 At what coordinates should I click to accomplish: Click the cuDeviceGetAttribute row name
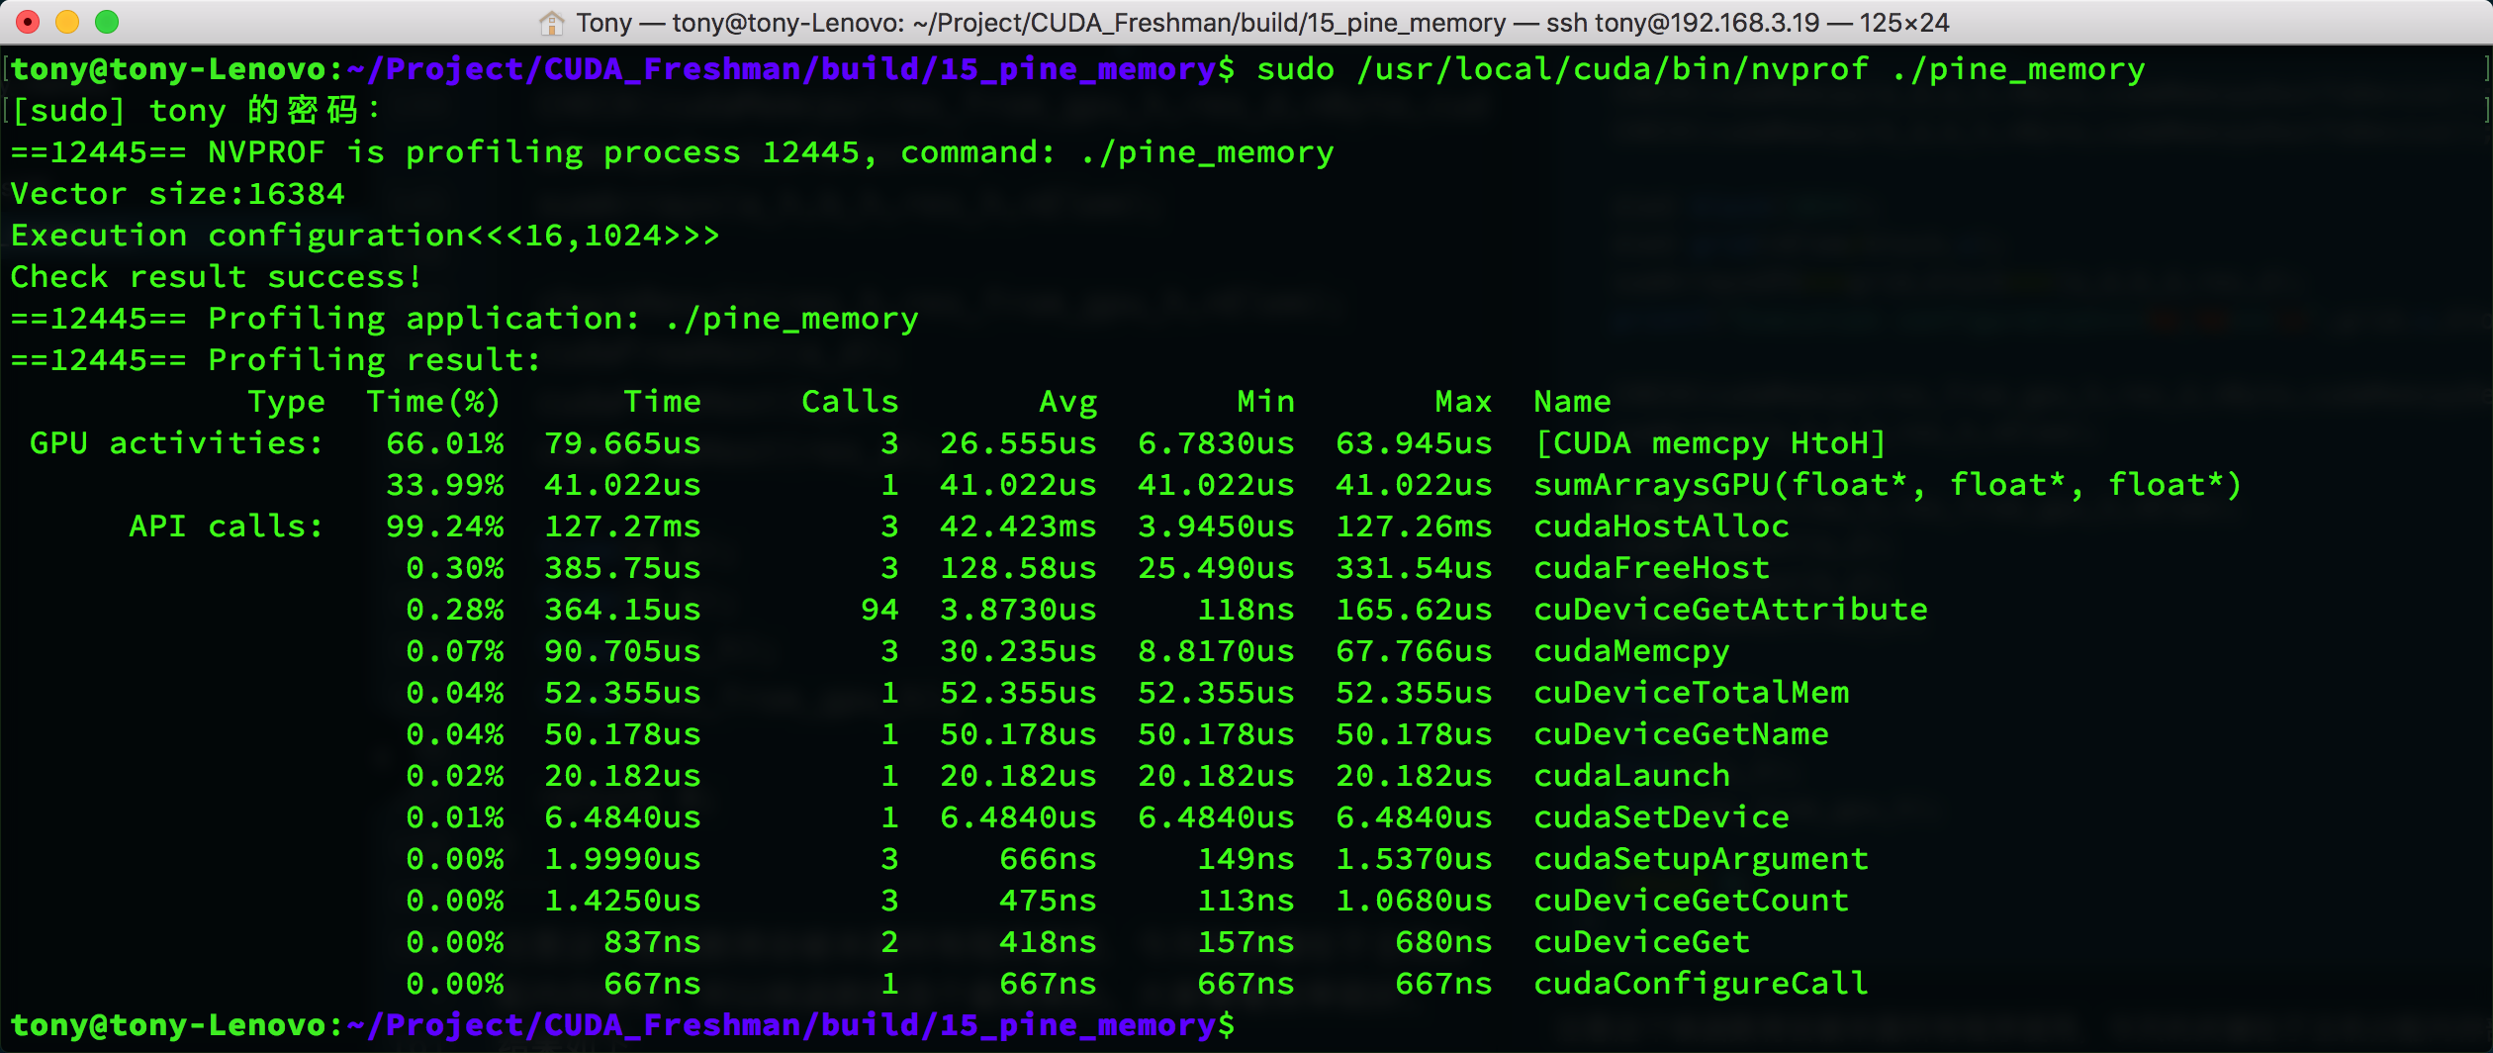click(x=1730, y=610)
